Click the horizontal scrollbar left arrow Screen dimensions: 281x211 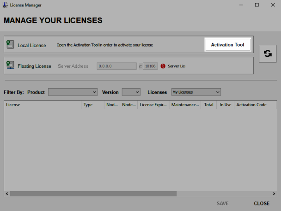(7, 193)
